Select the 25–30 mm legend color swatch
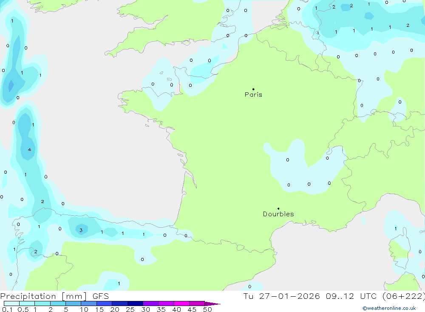Screen dimensions: 425x312 [x=135, y=303]
